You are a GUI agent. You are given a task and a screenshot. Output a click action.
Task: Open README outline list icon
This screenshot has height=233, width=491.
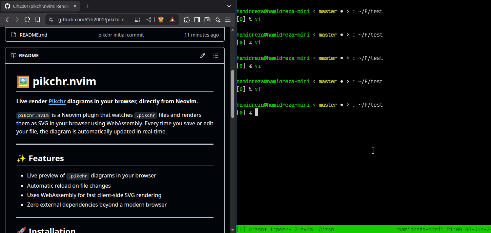point(216,56)
